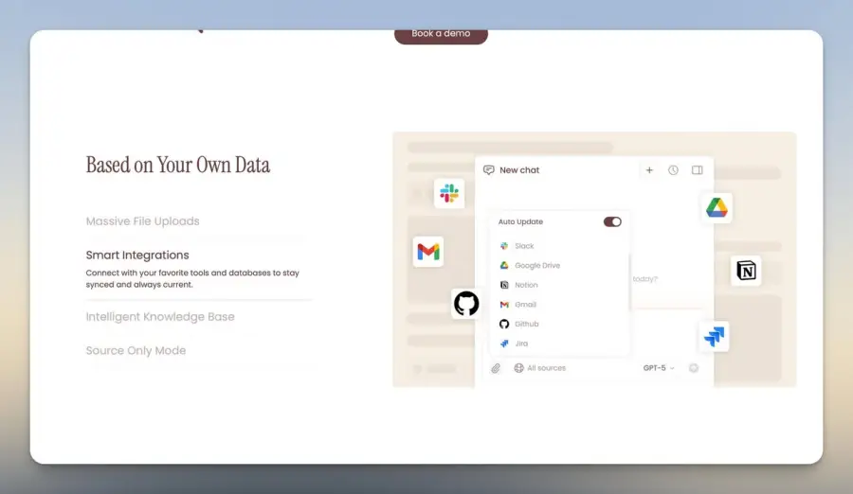The image size is (853, 494).
Task: Click the New chat title text
Action: point(519,170)
